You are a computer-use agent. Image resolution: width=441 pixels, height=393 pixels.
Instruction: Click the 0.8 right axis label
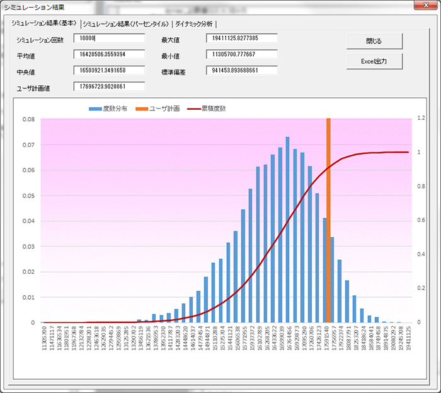[421, 186]
